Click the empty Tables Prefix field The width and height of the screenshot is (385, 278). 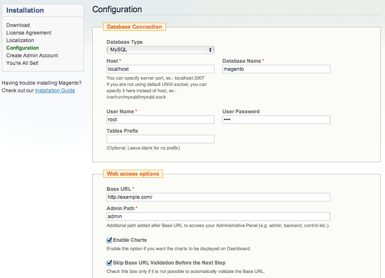160,139
